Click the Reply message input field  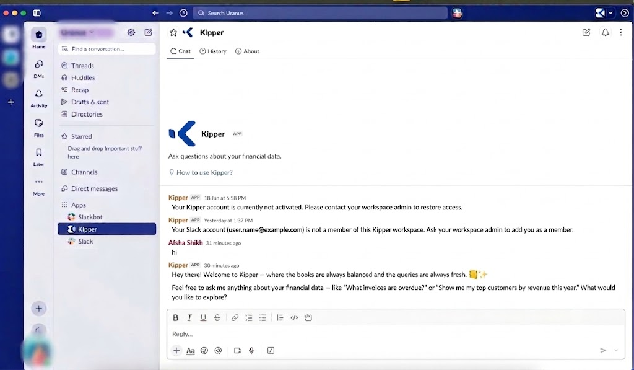pos(396,334)
